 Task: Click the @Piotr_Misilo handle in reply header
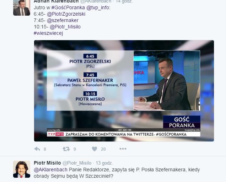77,163
